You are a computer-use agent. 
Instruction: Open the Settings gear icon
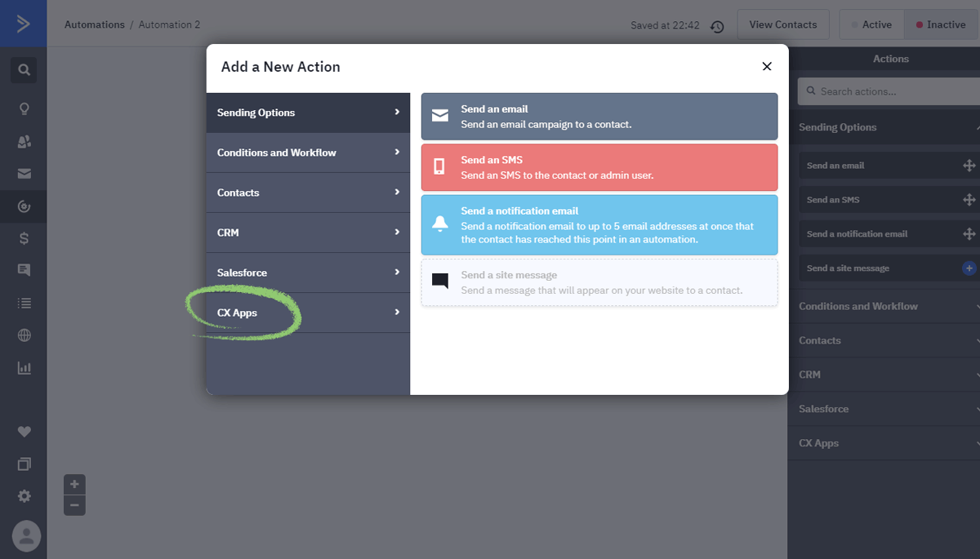[24, 496]
